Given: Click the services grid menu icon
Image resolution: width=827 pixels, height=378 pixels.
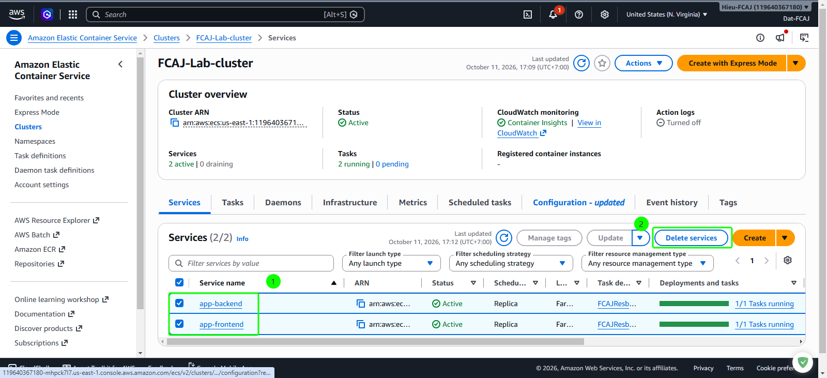Looking at the screenshot, I should [x=73, y=14].
